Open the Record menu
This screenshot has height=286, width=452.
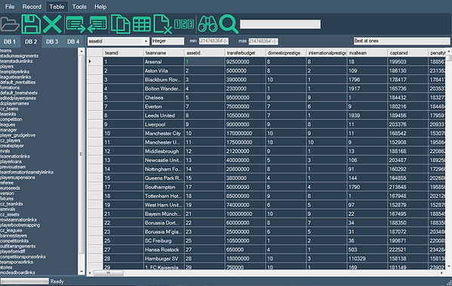[32, 7]
